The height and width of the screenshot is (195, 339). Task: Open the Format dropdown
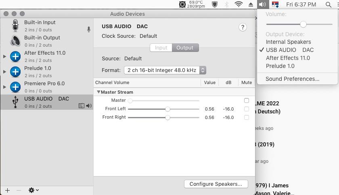[x=165, y=70]
